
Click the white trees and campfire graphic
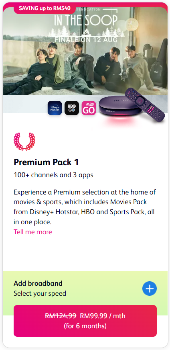coord(86,33)
